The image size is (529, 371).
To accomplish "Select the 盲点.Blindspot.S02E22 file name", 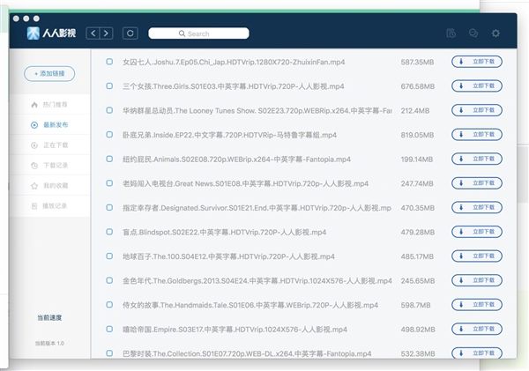I will coord(224,232).
